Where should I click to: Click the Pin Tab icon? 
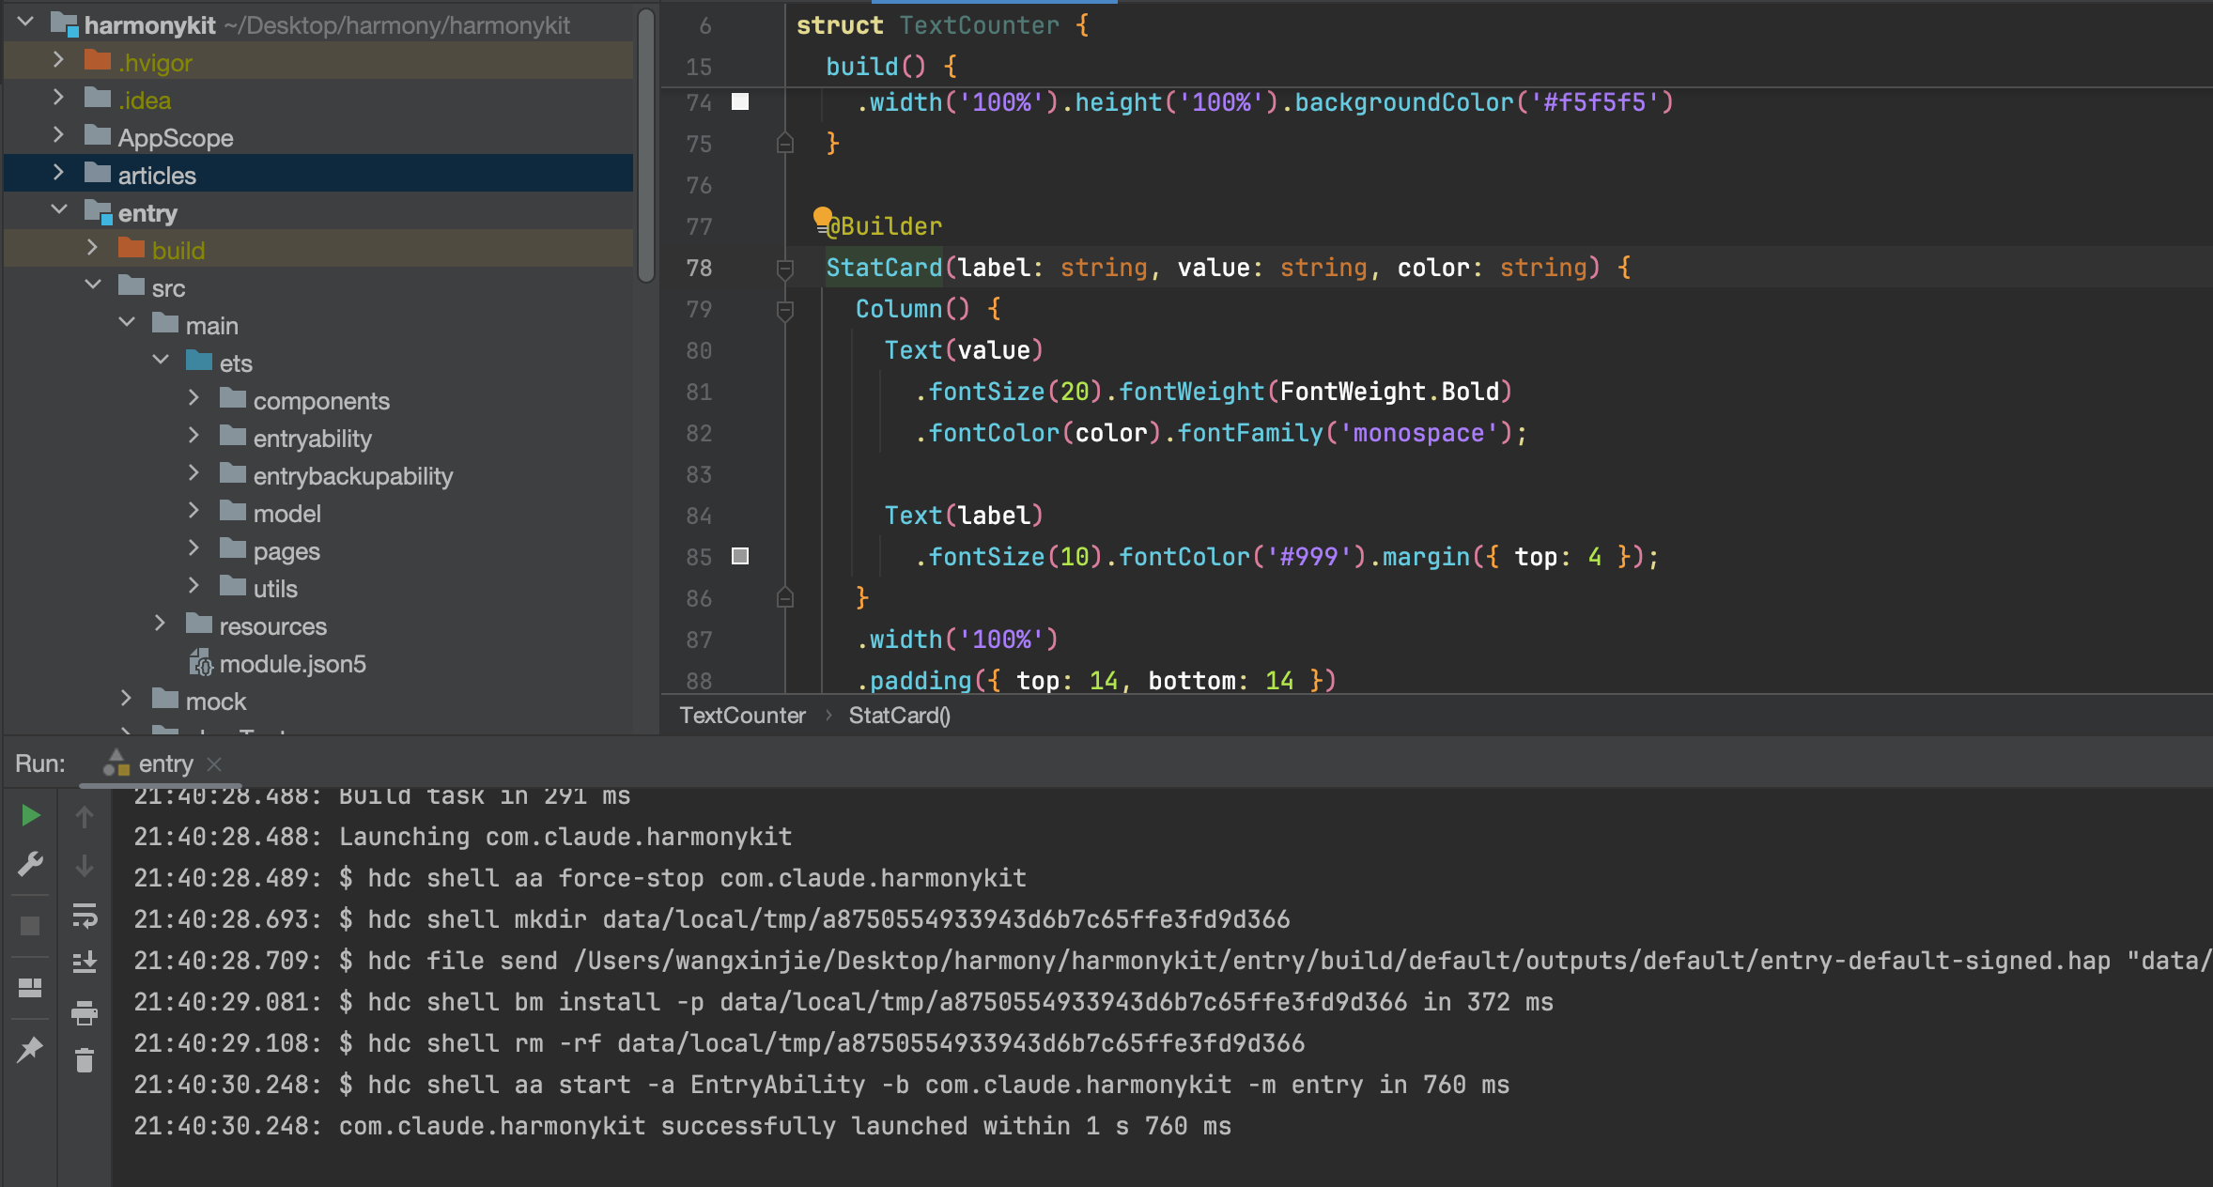coord(30,1049)
